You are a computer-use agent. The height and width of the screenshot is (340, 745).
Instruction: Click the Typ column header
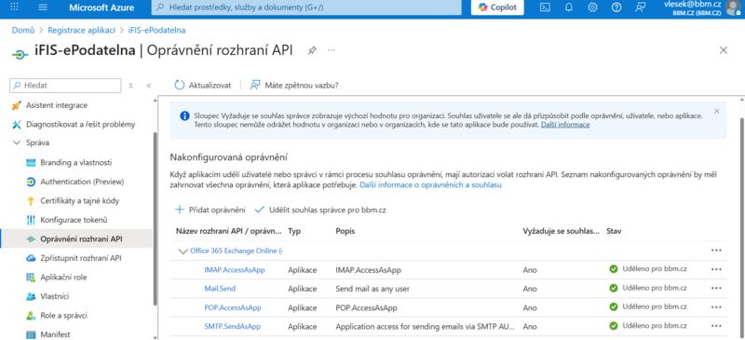click(294, 231)
